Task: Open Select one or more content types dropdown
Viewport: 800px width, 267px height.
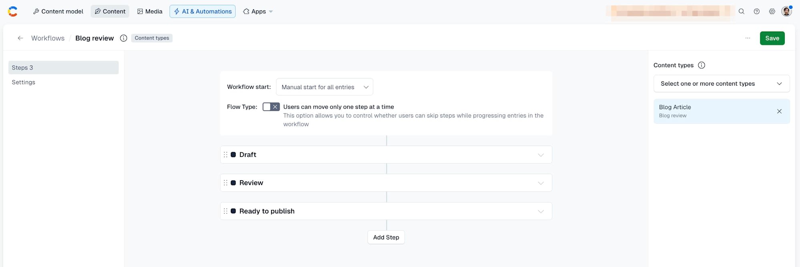Action: pyautogui.click(x=722, y=84)
